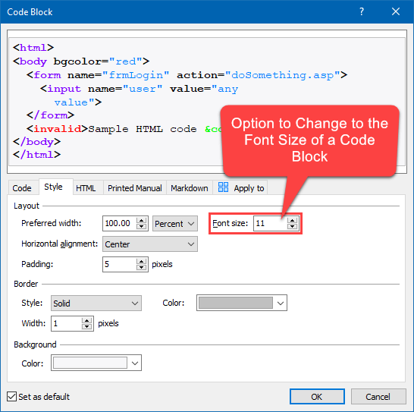Viewport: 414px width, 412px height.
Task: Expand the Border Color dropdown arrow
Action: point(281,303)
